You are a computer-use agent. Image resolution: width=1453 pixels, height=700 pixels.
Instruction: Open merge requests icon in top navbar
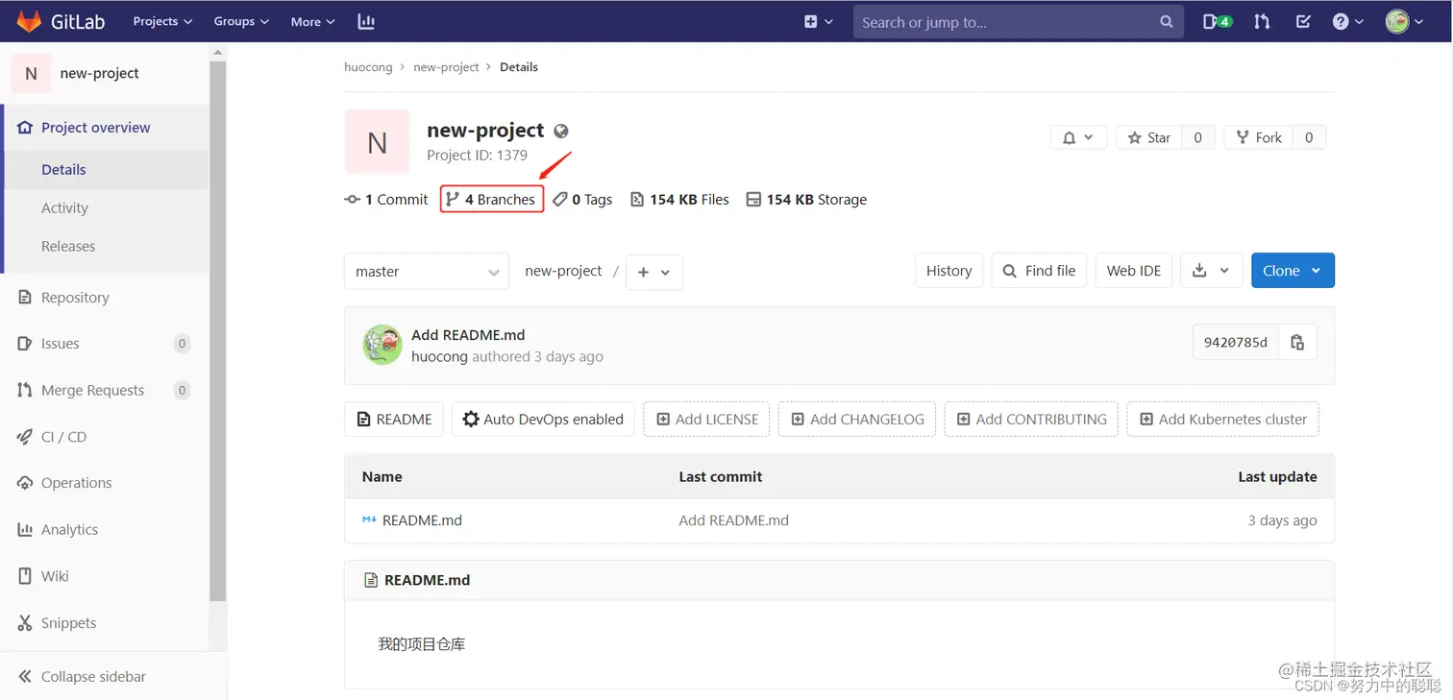tap(1262, 21)
